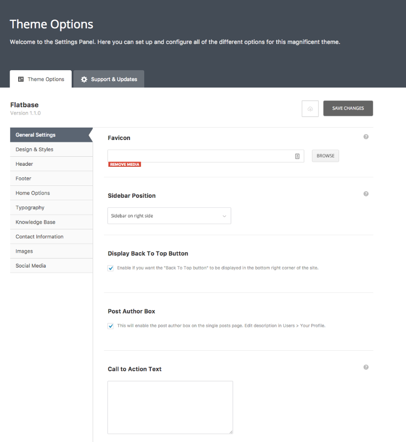Click the upload icon button near Save Changes
This screenshot has height=442, width=406.
tap(310, 108)
